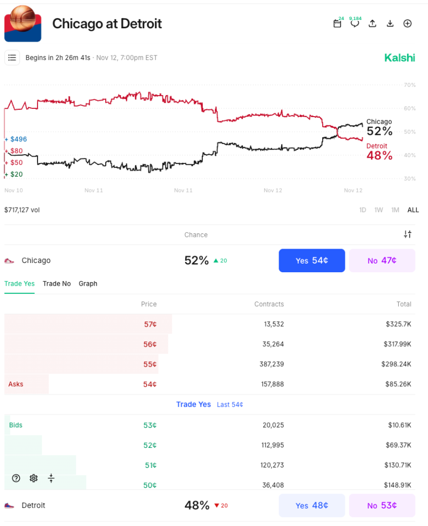Collapse the order book spread view
428x526 pixels.
(x=51, y=478)
